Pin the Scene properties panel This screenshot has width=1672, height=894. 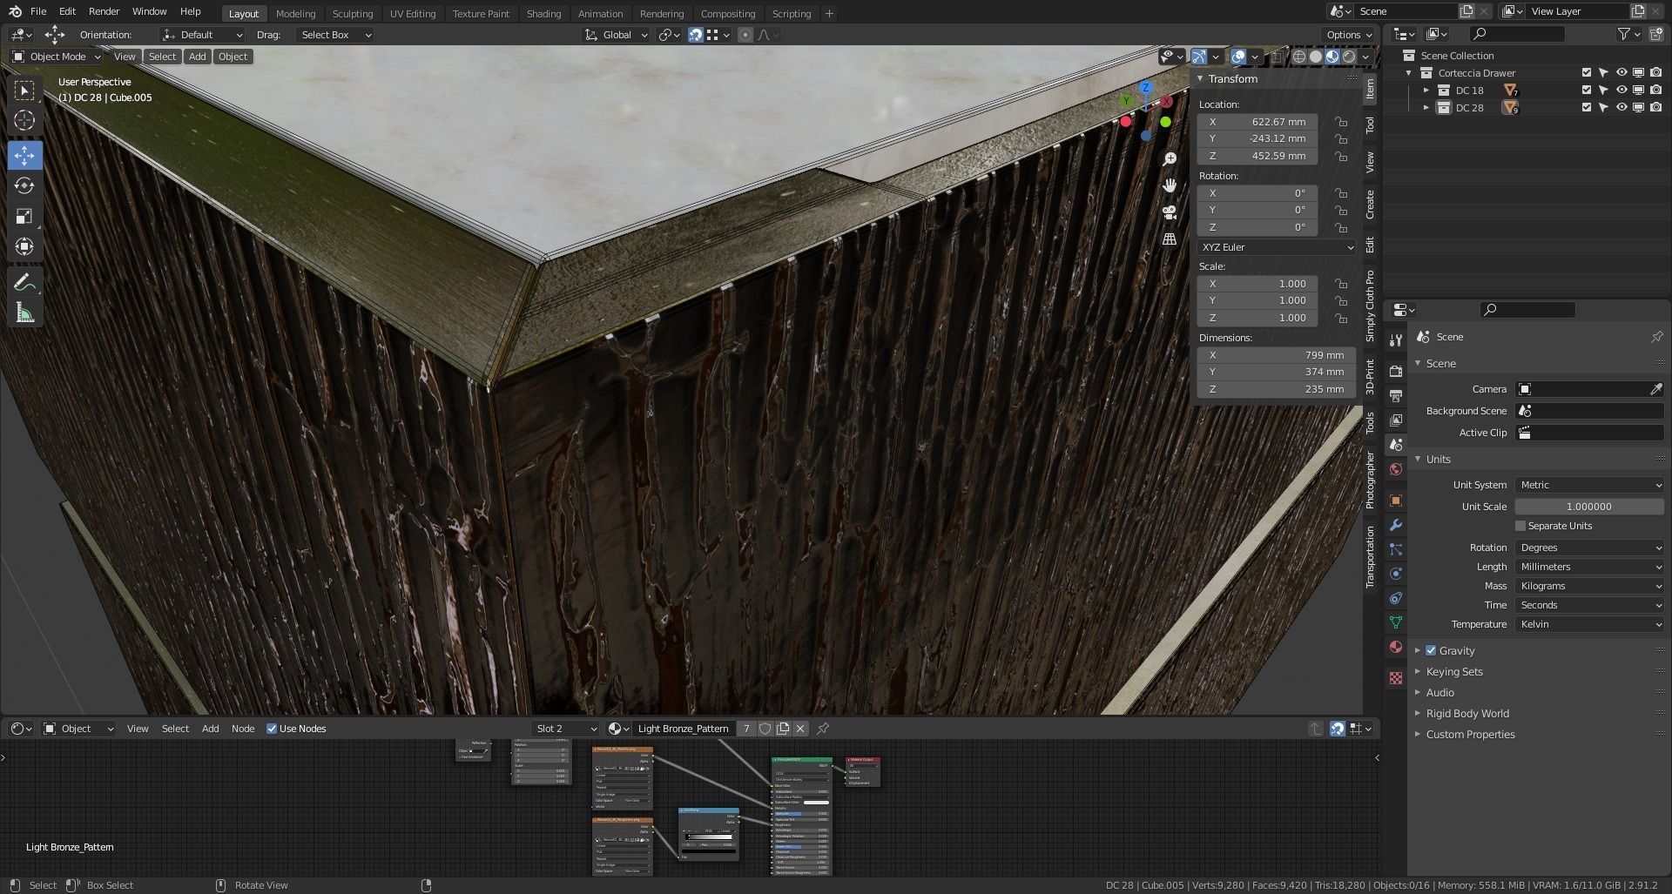point(1656,337)
